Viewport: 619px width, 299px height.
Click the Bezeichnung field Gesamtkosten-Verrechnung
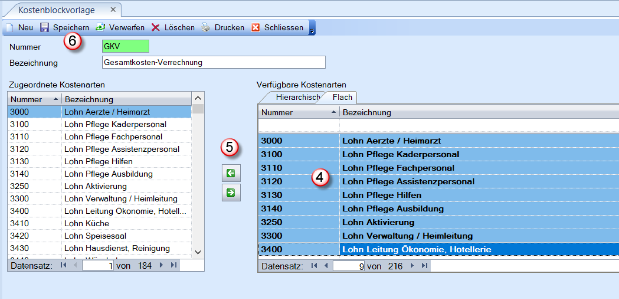214,62
